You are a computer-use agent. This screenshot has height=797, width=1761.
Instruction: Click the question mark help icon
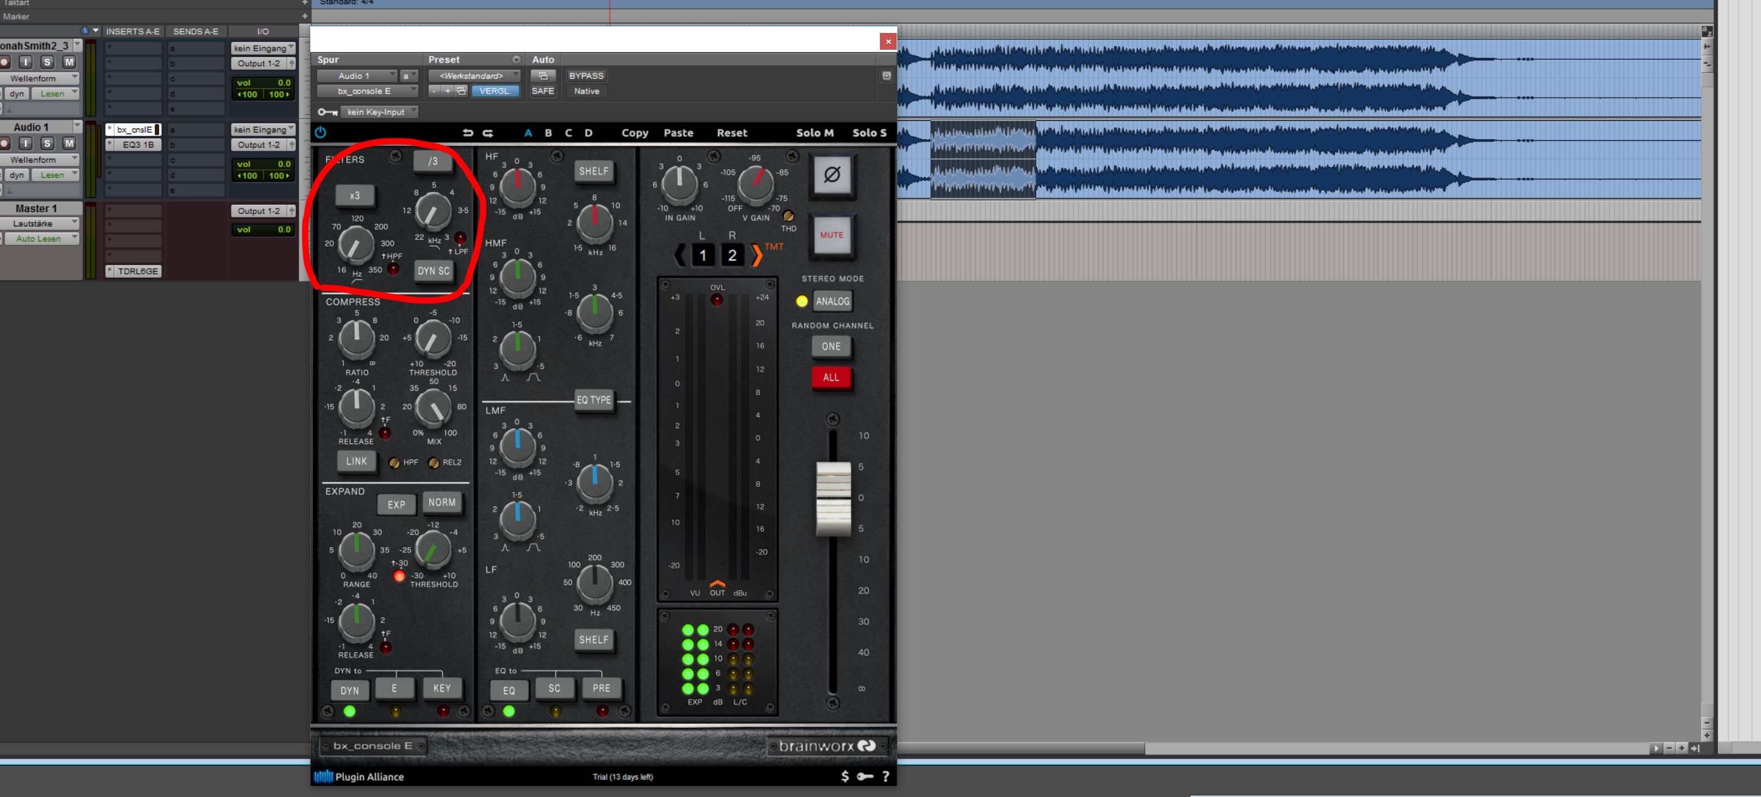[x=886, y=776]
